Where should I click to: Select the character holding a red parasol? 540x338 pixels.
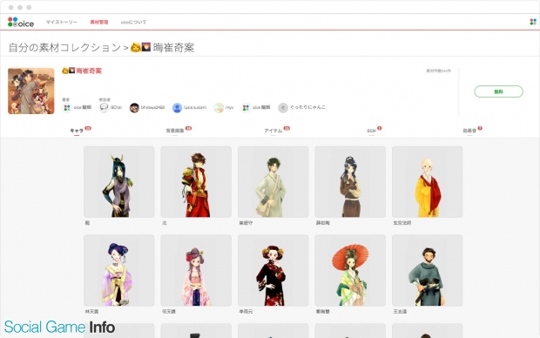pyautogui.click(x=350, y=270)
